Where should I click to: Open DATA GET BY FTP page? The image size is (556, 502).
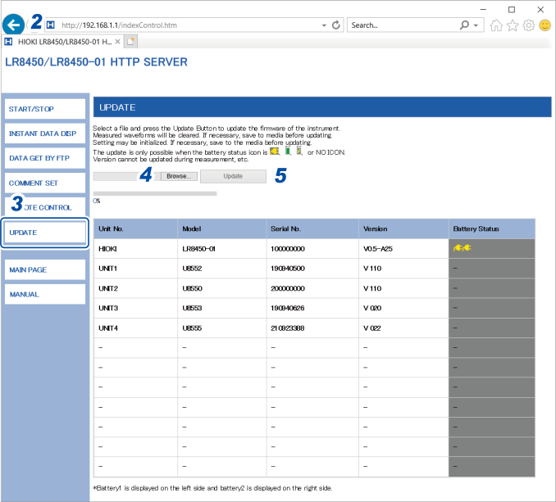click(x=45, y=158)
